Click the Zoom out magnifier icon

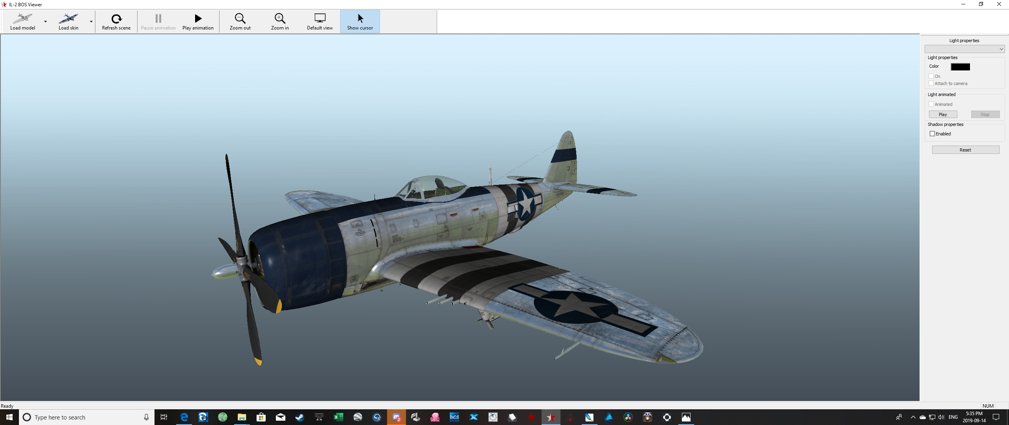(x=240, y=18)
